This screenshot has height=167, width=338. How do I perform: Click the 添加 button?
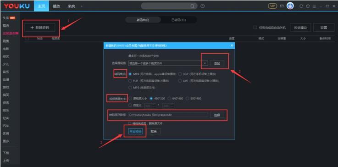(x=217, y=63)
